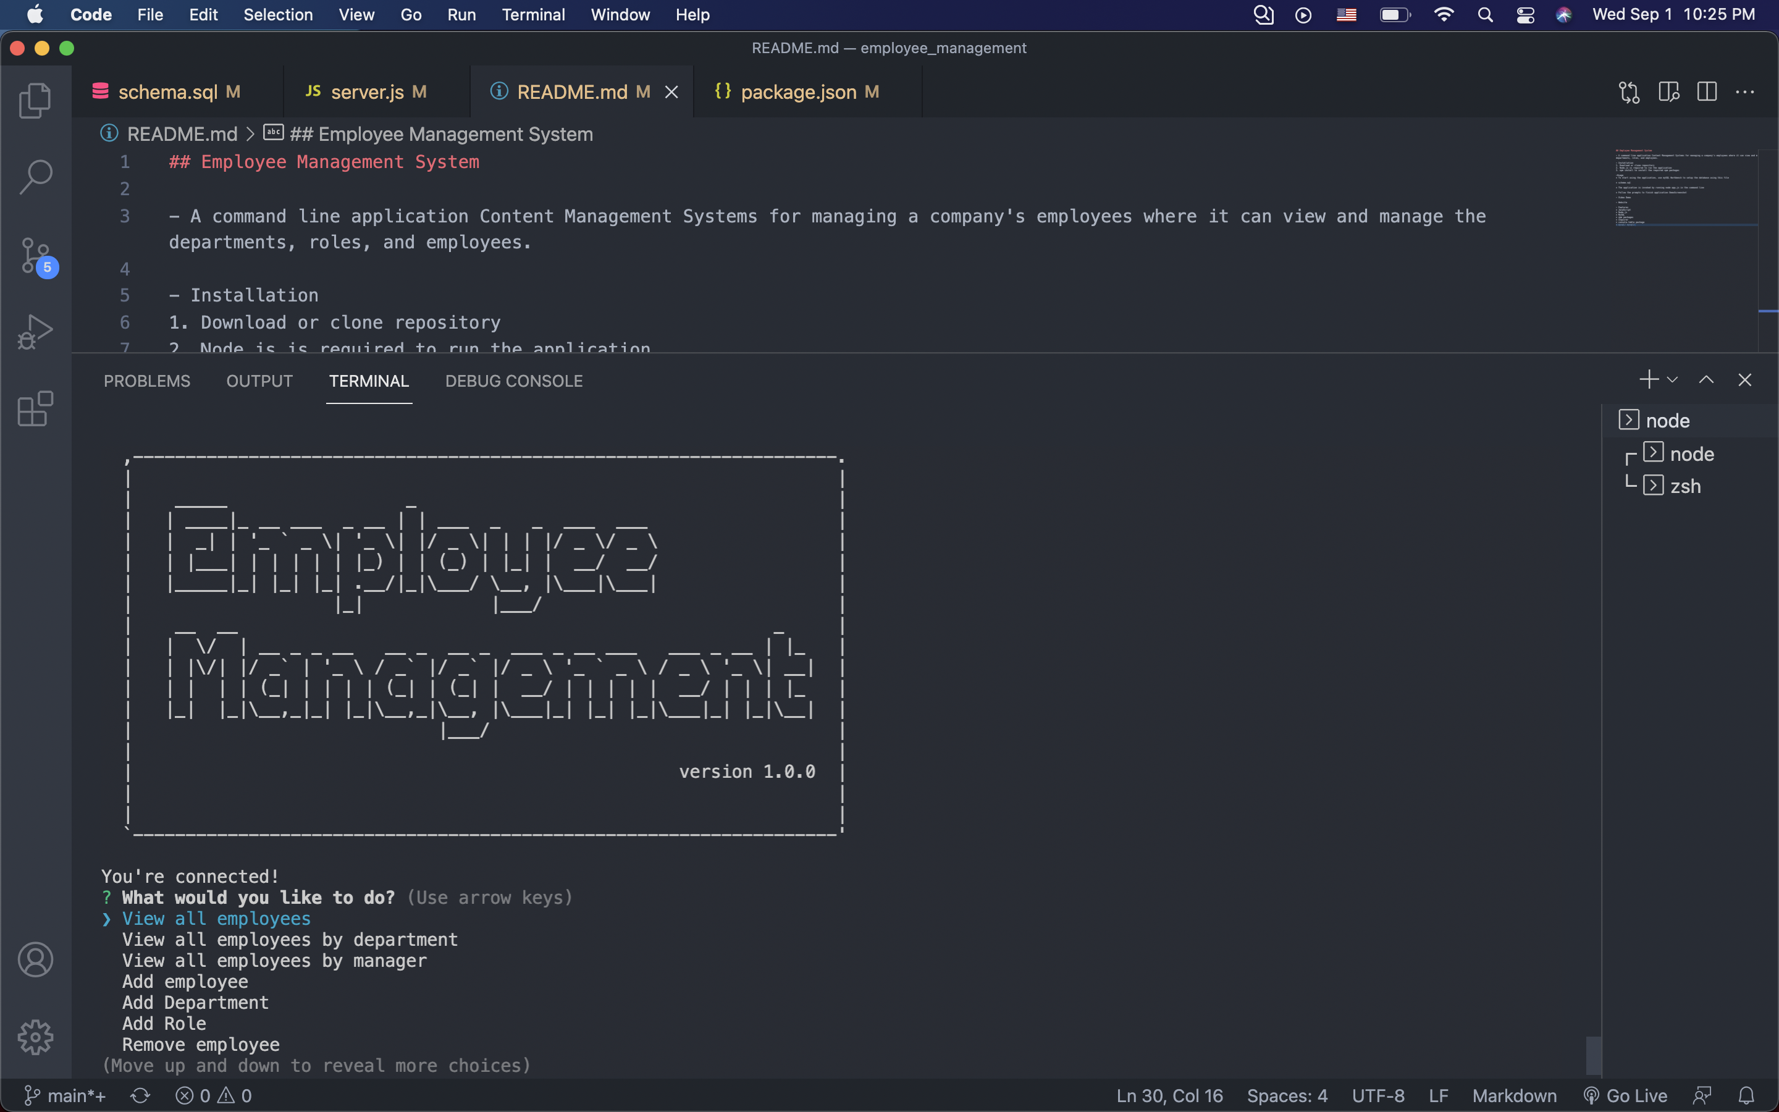Open the Selection menu in the menu bar
The width and height of the screenshot is (1779, 1112).
tap(278, 15)
